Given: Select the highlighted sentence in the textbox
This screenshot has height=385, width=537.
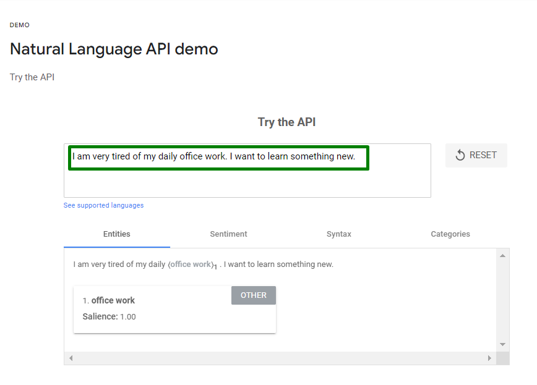Looking at the screenshot, I should (218, 156).
